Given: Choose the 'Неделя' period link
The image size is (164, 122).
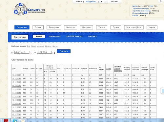Looking at the screenshot, I should point(48,46).
